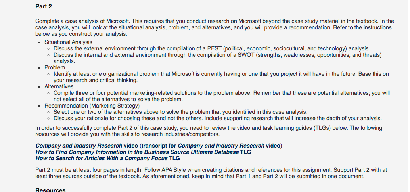Viewport: 410px width, 192px height.
Task: Click the 'In order to successfully complete Part 2' paragraph
Action: click(209, 131)
